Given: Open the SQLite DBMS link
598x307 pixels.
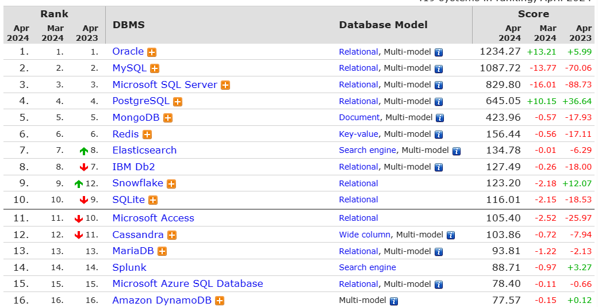Looking at the screenshot, I should pyautogui.click(x=129, y=199).
